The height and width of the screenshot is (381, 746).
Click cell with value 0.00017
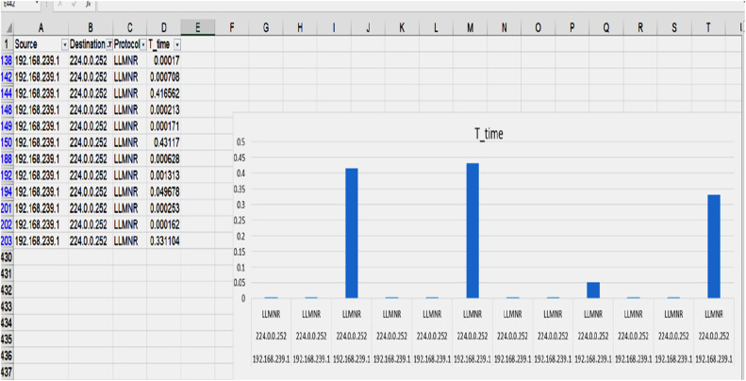[x=164, y=60]
